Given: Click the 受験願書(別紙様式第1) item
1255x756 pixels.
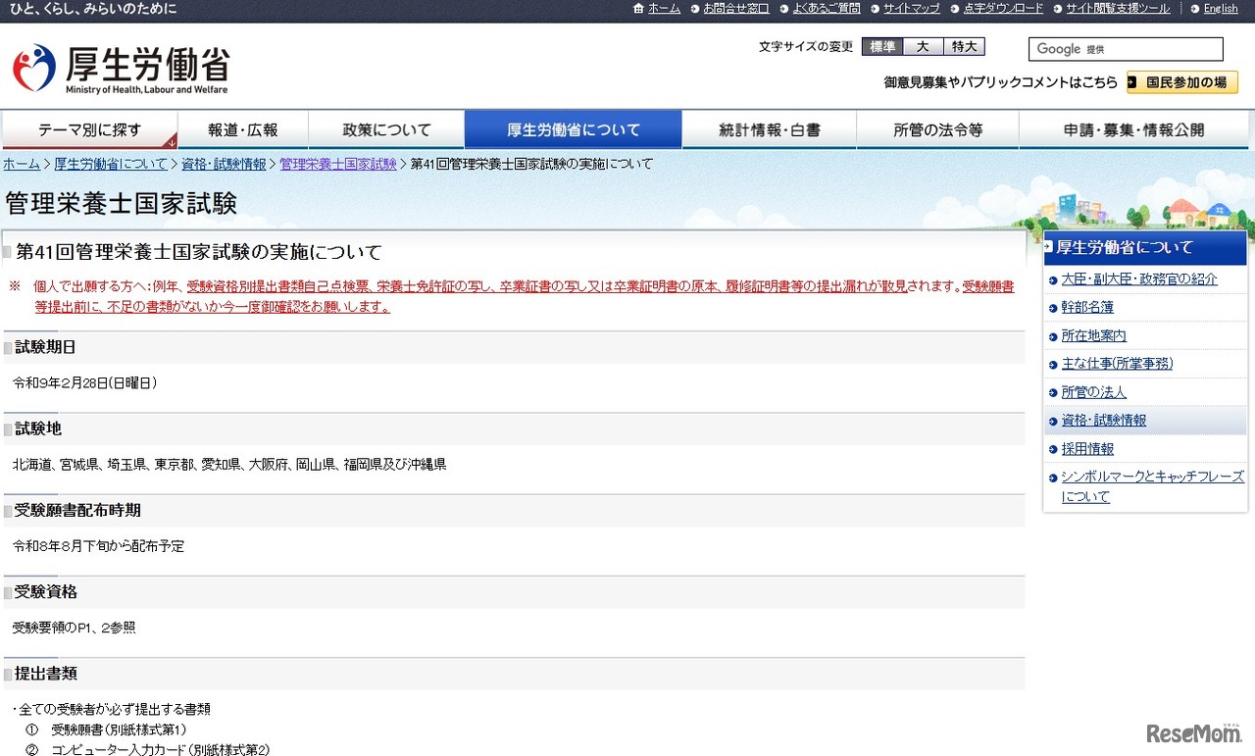Looking at the screenshot, I should 119,730.
